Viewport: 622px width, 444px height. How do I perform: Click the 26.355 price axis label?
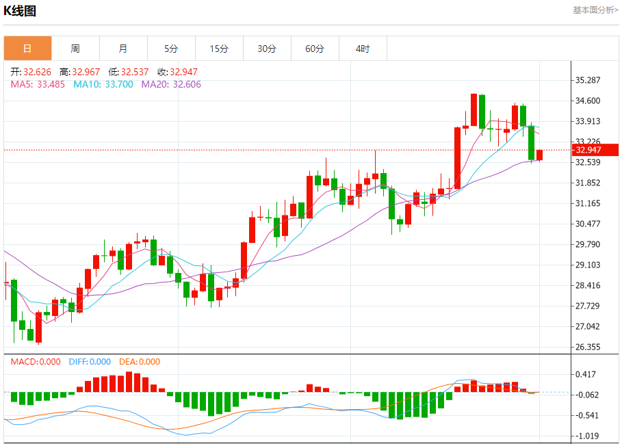pyautogui.click(x=588, y=347)
